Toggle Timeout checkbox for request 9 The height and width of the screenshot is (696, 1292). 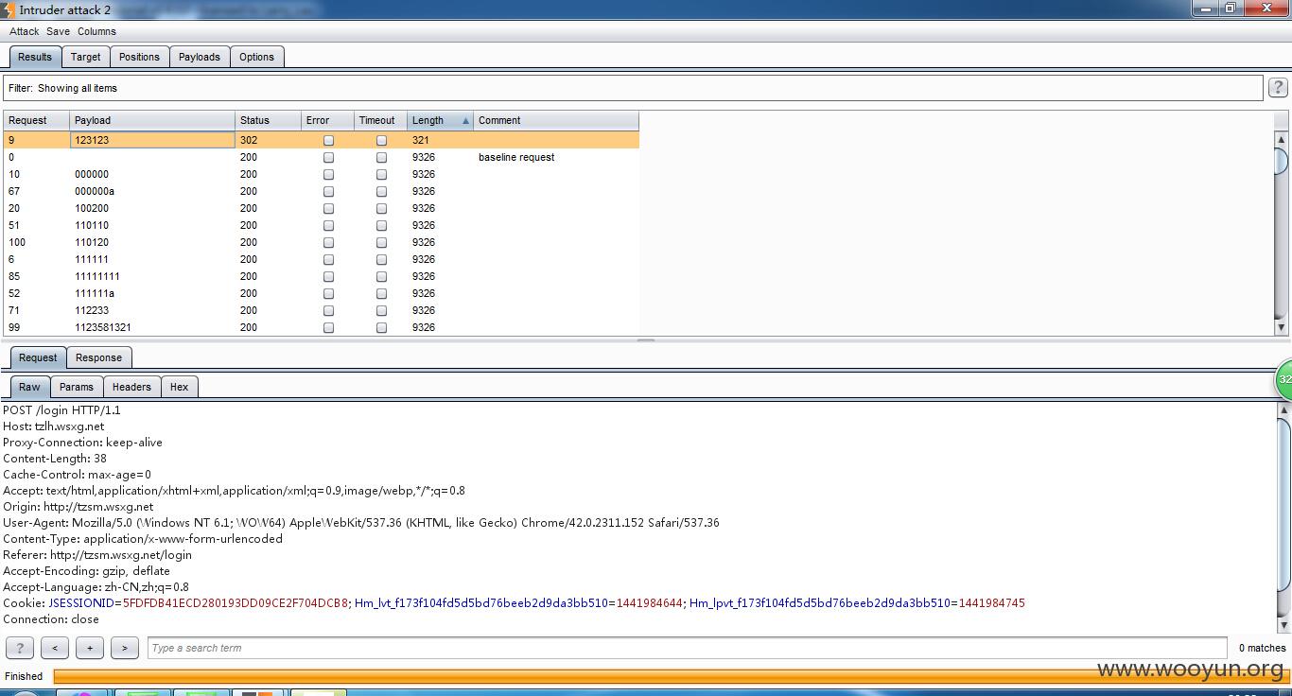coord(381,140)
